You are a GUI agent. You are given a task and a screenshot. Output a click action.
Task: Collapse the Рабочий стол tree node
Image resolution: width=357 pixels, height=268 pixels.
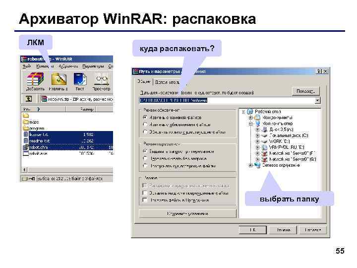pos(243,112)
